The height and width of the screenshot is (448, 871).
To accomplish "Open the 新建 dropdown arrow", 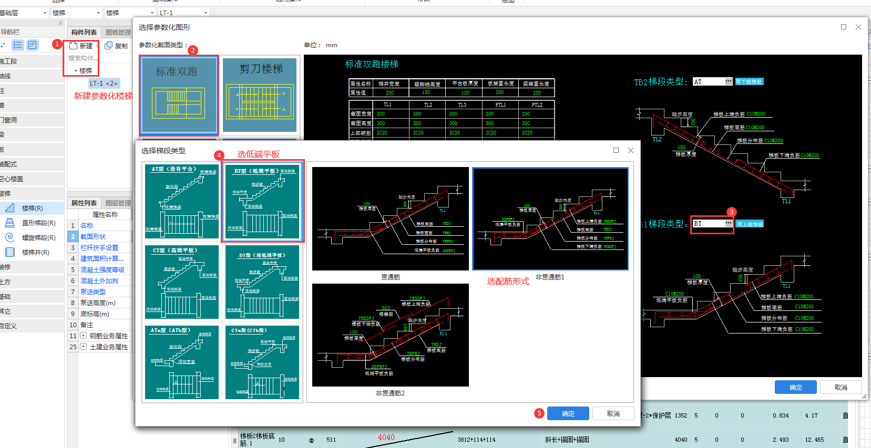I will coord(97,46).
